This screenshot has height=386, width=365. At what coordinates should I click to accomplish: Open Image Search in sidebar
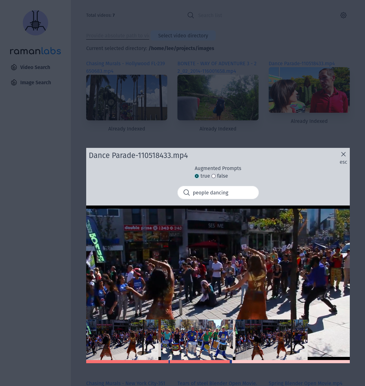(x=35, y=82)
